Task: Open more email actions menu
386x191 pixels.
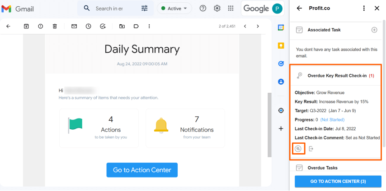Action: point(149,26)
